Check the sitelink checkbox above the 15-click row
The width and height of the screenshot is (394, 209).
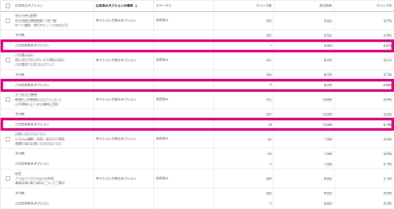(8, 100)
